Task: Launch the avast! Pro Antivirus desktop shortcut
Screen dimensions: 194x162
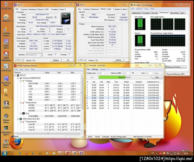Action: [x=6, y=32]
